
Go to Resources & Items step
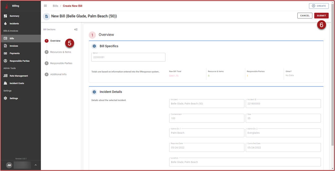point(60,52)
